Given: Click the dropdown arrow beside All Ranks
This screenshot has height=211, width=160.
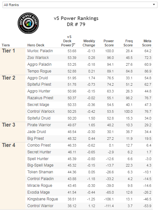Looking at the screenshot, I should click(154, 5).
